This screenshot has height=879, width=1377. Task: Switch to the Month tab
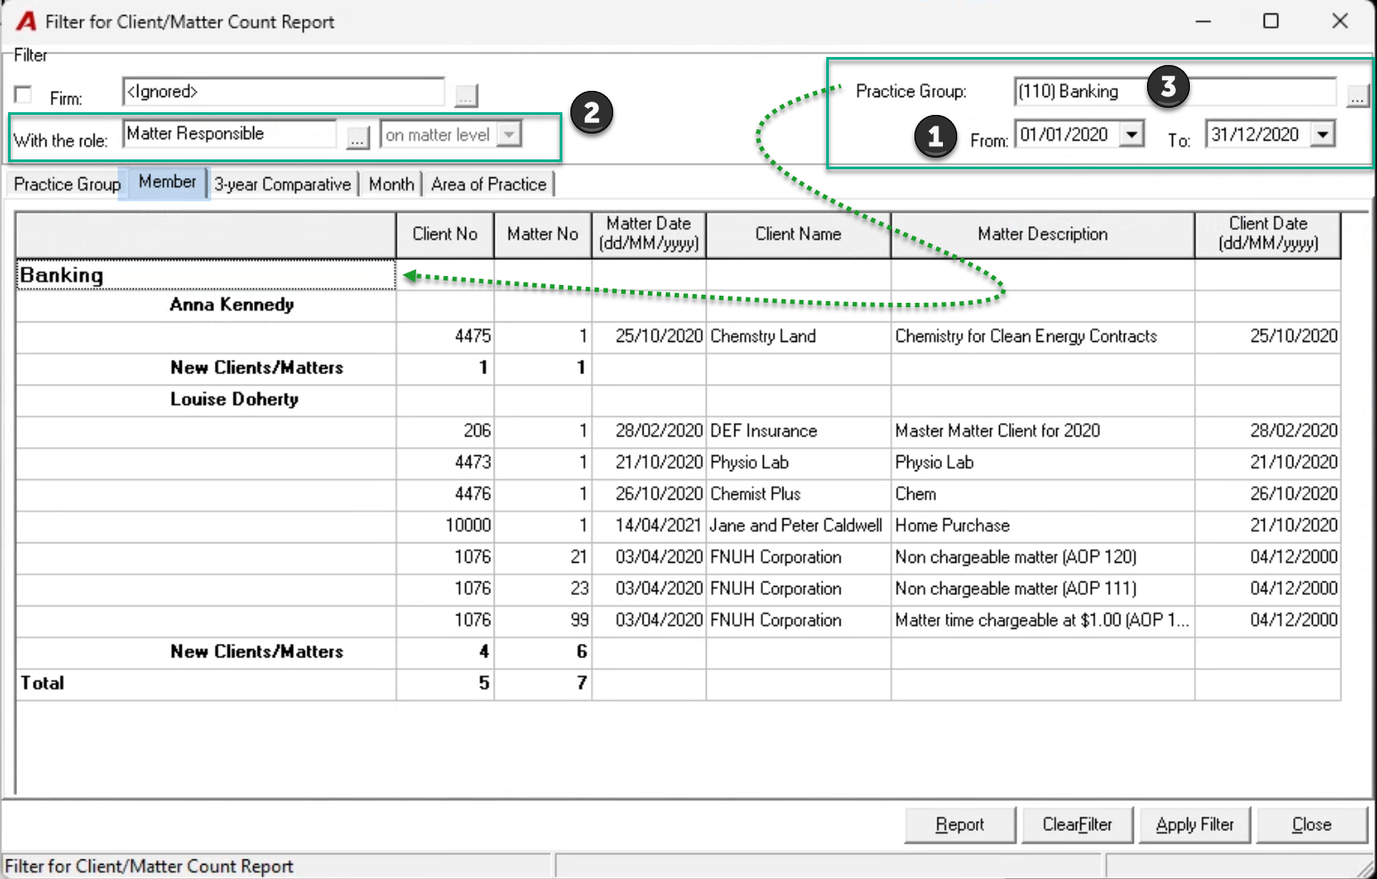click(391, 184)
